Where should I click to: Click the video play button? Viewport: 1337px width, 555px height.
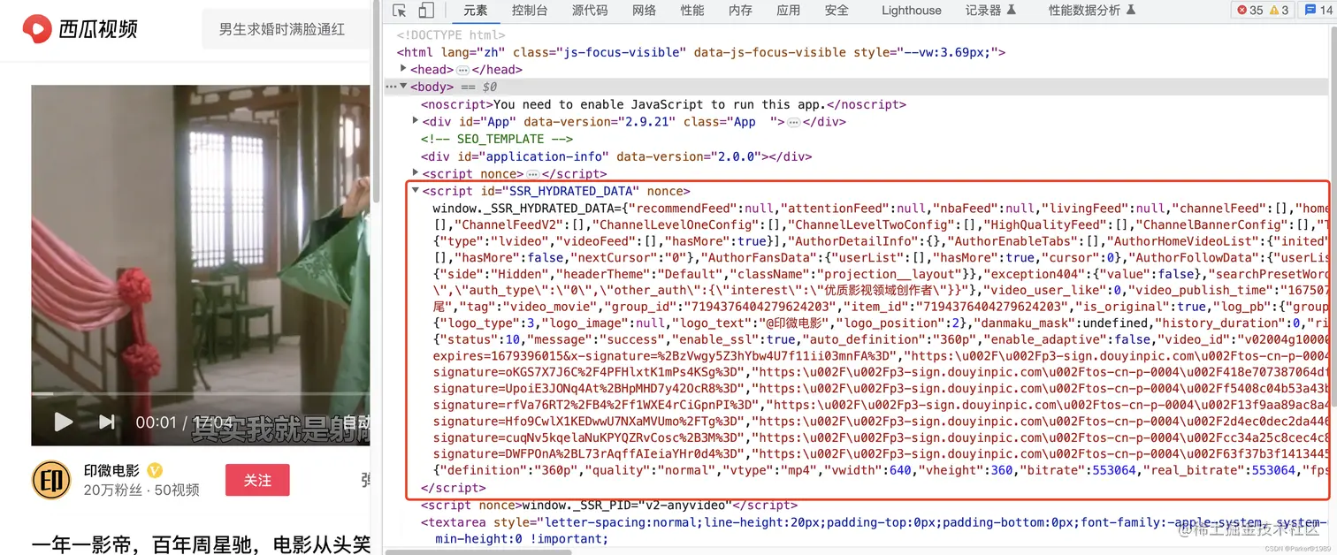64,422
